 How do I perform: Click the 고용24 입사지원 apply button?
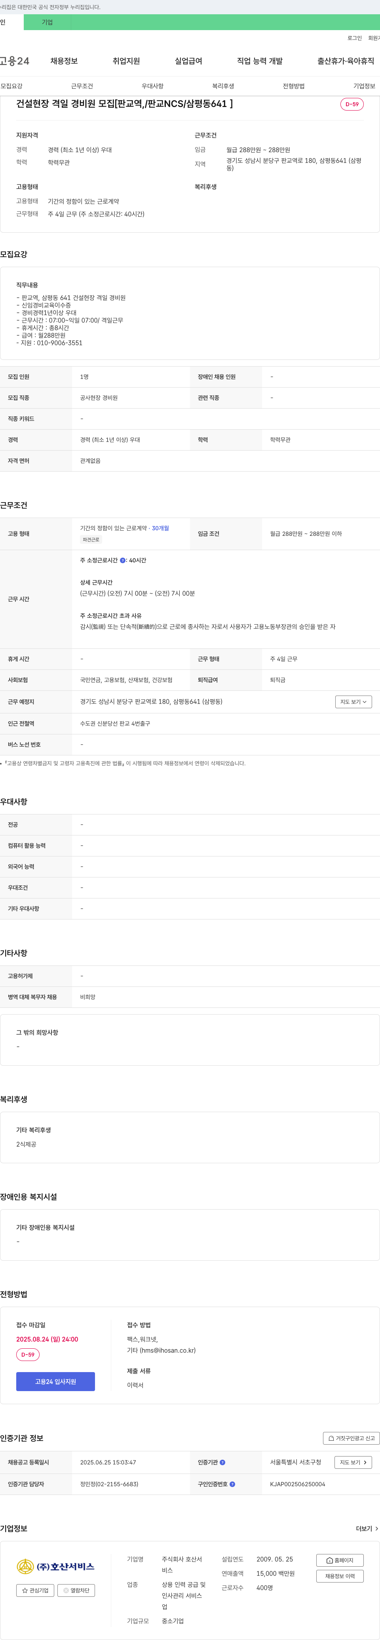point(55,1382)
